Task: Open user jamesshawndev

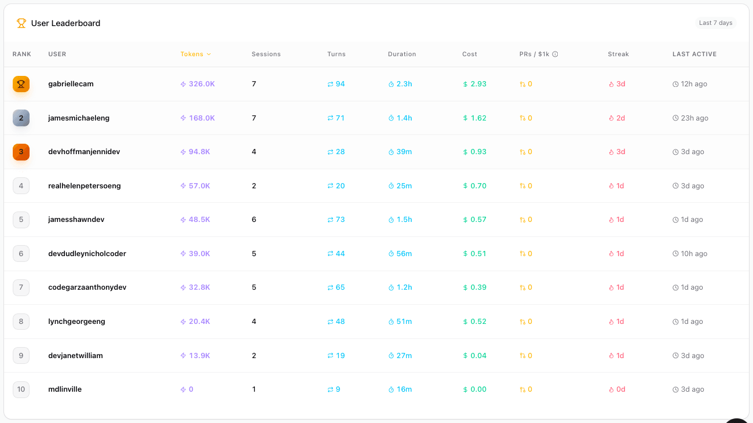Action: (76, 220)
